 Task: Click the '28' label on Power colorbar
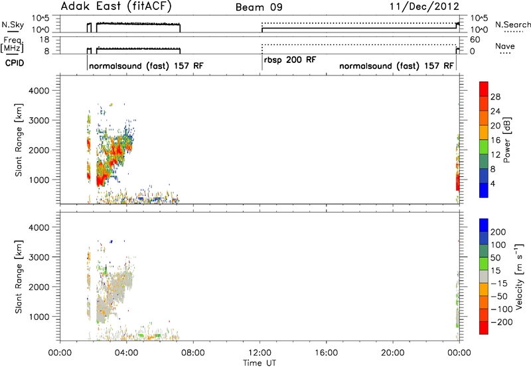coord(495,97)
